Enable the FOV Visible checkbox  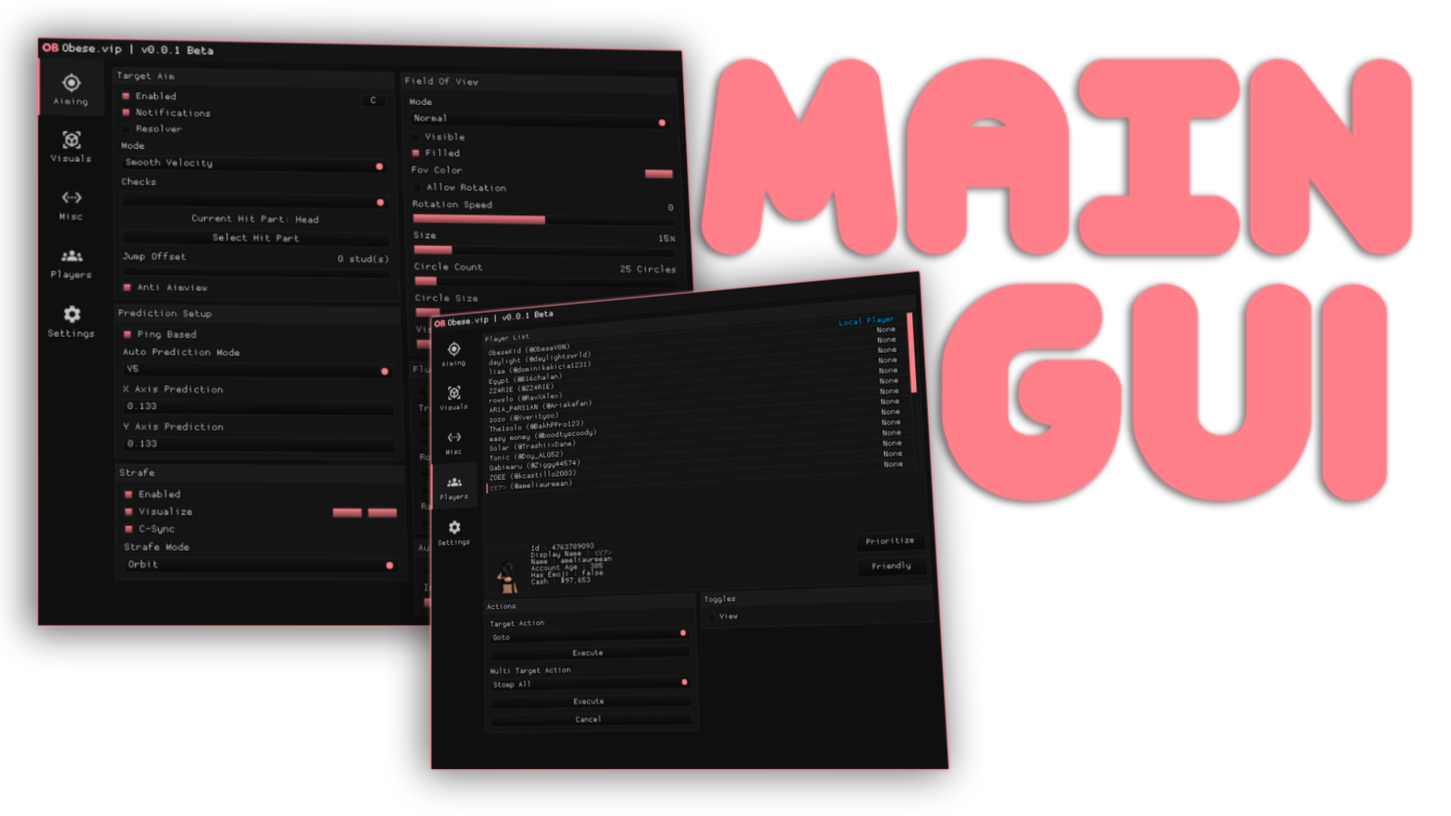coord(416,137)
